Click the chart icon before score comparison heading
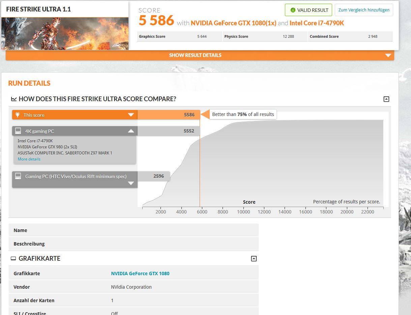The image size is (411, 315). click(14, 99)
